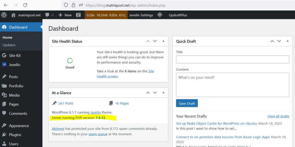Click the PHP version 7.4.33 text

click(79, 118)
